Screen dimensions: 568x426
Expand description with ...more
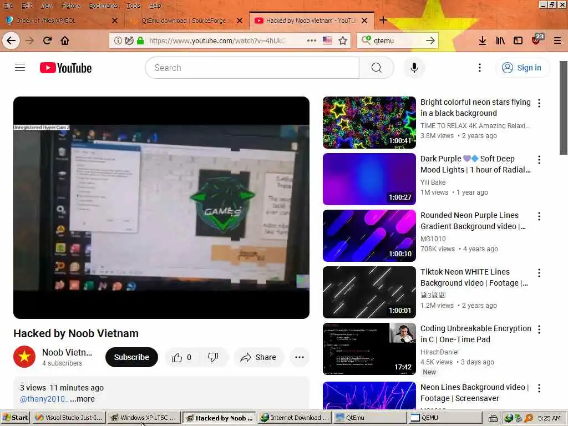pyautogui.click(x=82, y=399)
